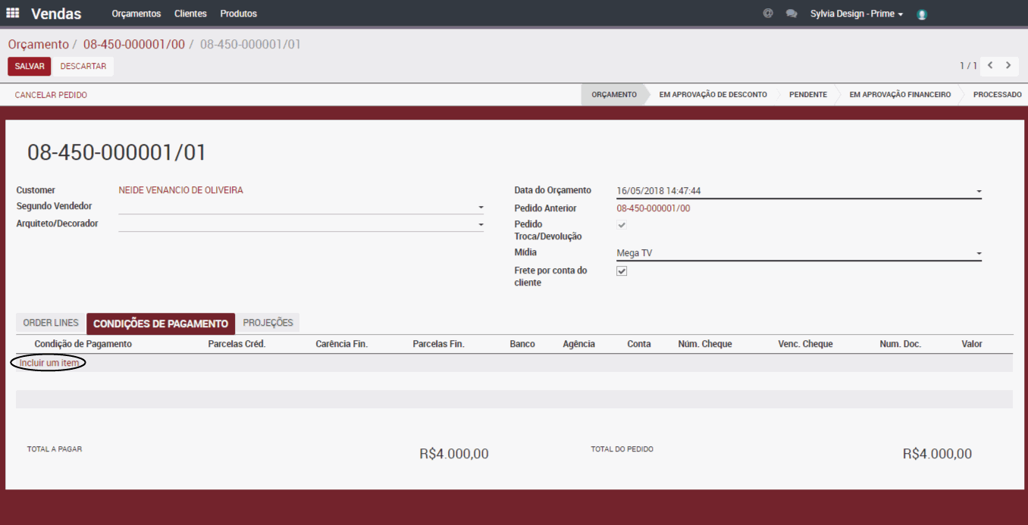Expand Arquiteto/Decorador dropdown
The height and width of the screenshot is (525, 1028).
[x=481, y=224]
